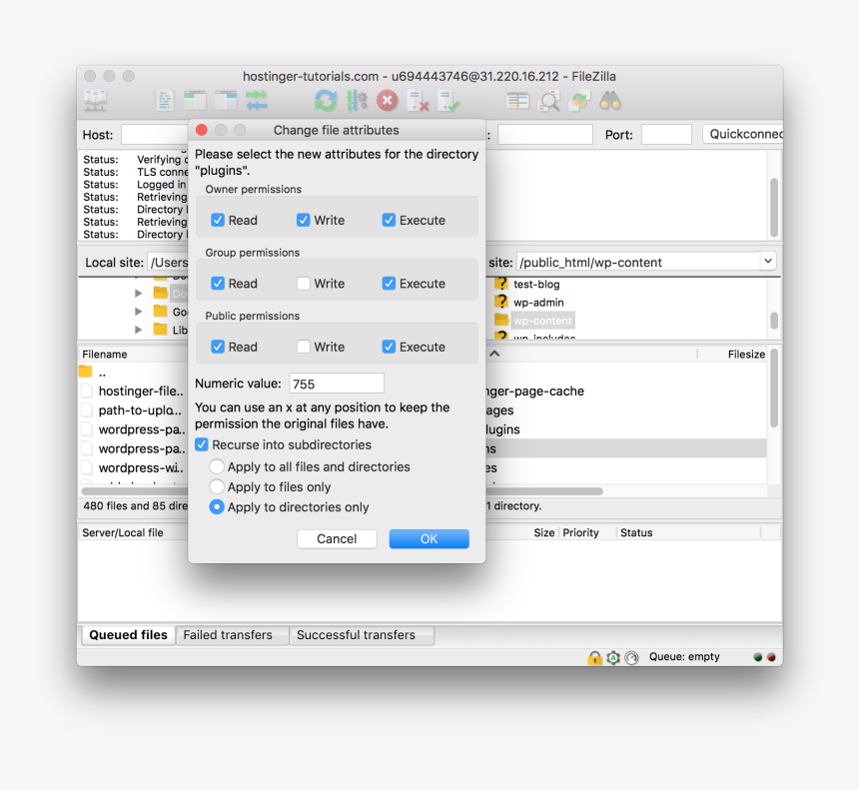Screen dimensions: 859x790
Task: Uncheck Group permissions Write
Action: click(x=304, y=283)
